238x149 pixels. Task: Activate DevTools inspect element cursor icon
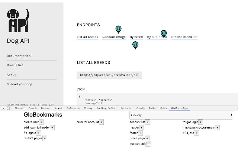coord(3,108)
